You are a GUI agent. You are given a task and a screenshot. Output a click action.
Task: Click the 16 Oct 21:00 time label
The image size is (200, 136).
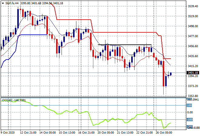coord(86,133)
